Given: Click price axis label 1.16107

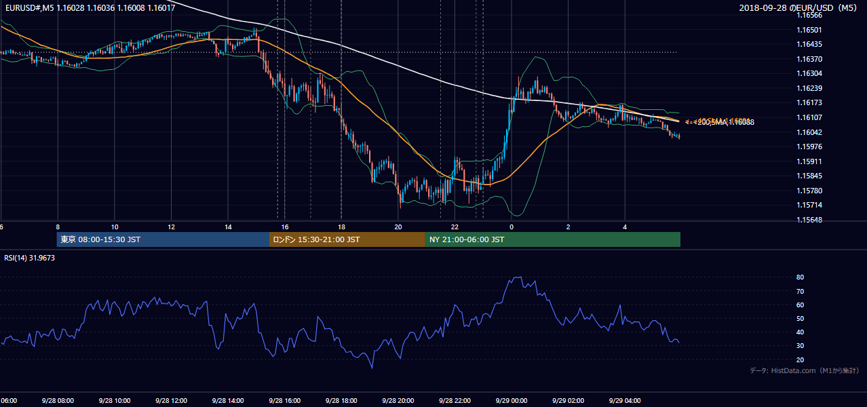Looking at the screenshot, I should tap(809, 117).
